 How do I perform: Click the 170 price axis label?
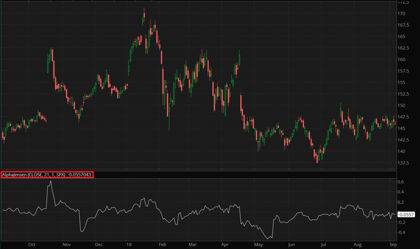[x=401, y=13]
